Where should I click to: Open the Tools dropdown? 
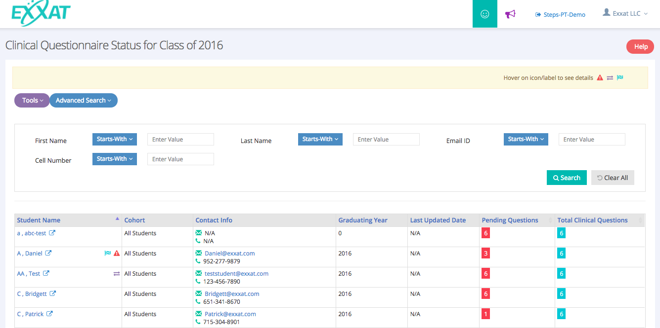pos(32,100)
